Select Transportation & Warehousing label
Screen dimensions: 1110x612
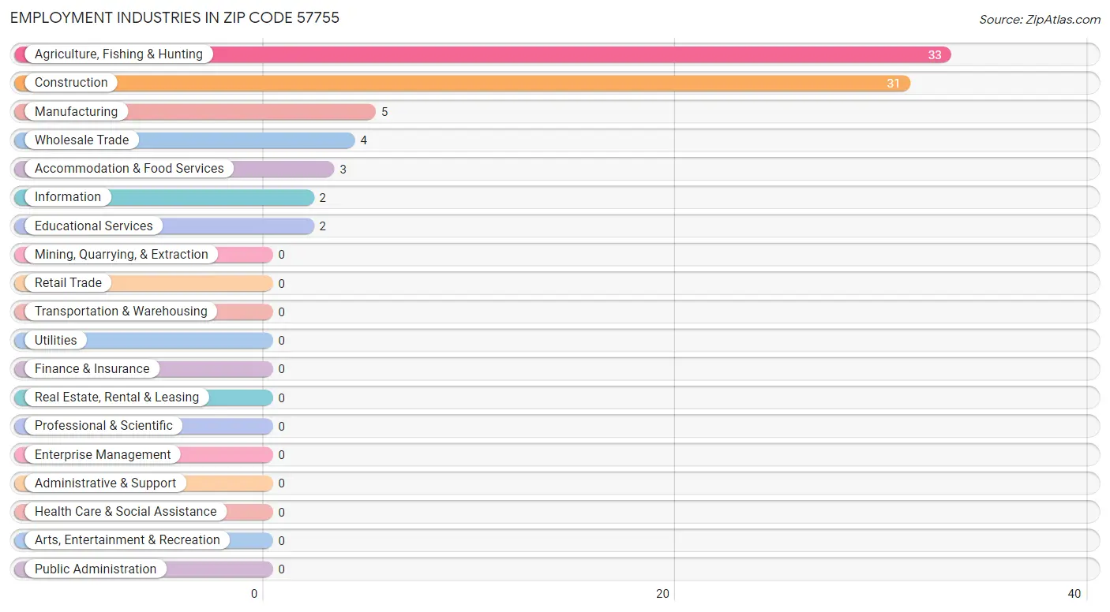(x=121, y=312)
